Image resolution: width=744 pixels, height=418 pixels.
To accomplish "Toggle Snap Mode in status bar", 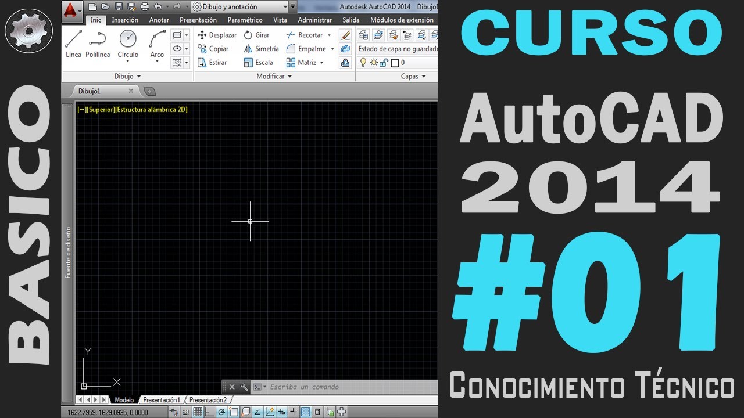I will pos(185,412).
